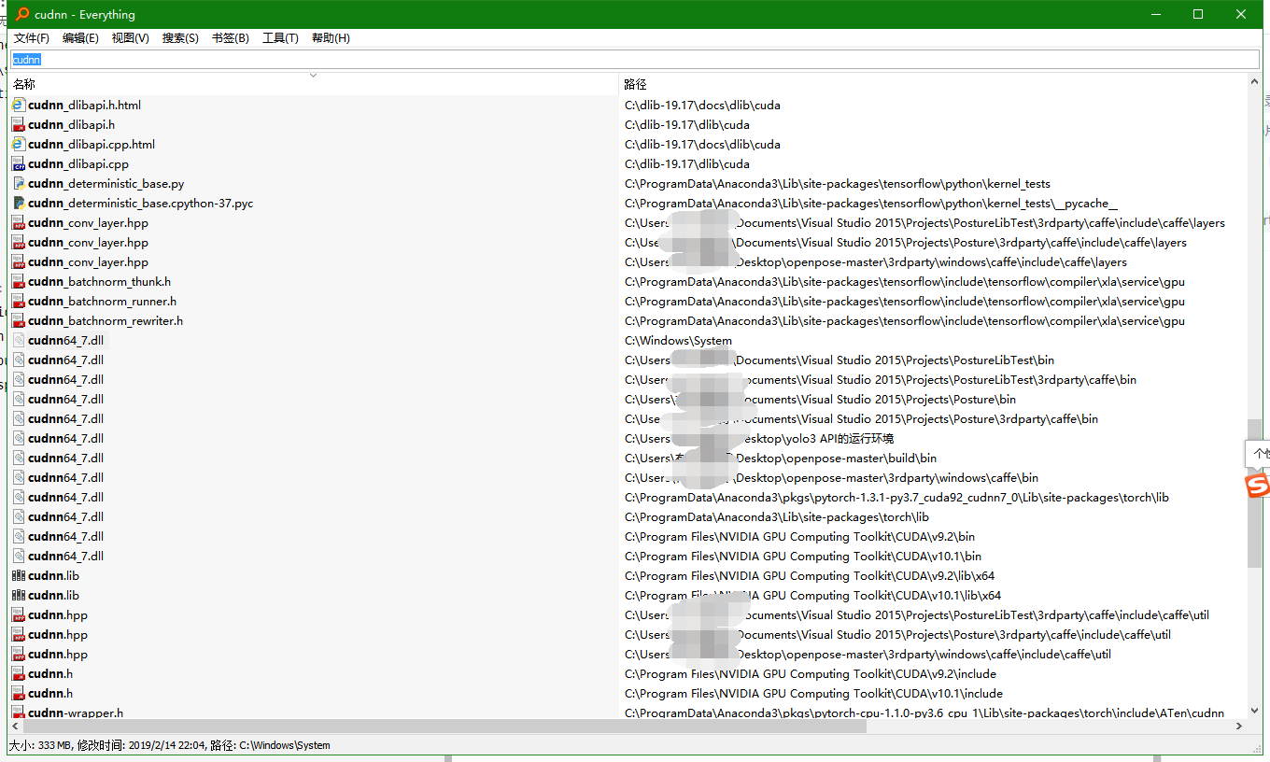Open the 工具(T) menu

point(280,37)
